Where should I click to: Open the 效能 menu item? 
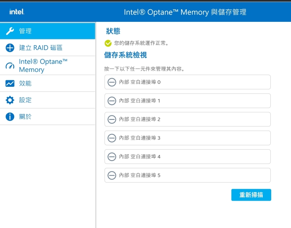pyautogui.click(x=48, y=84)
